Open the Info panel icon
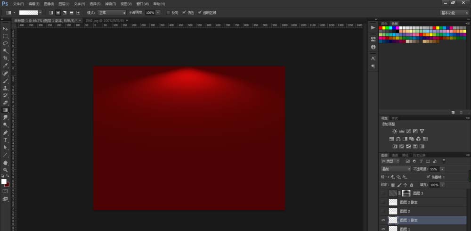This screenshot has width=471, height=231. (373, 47)
